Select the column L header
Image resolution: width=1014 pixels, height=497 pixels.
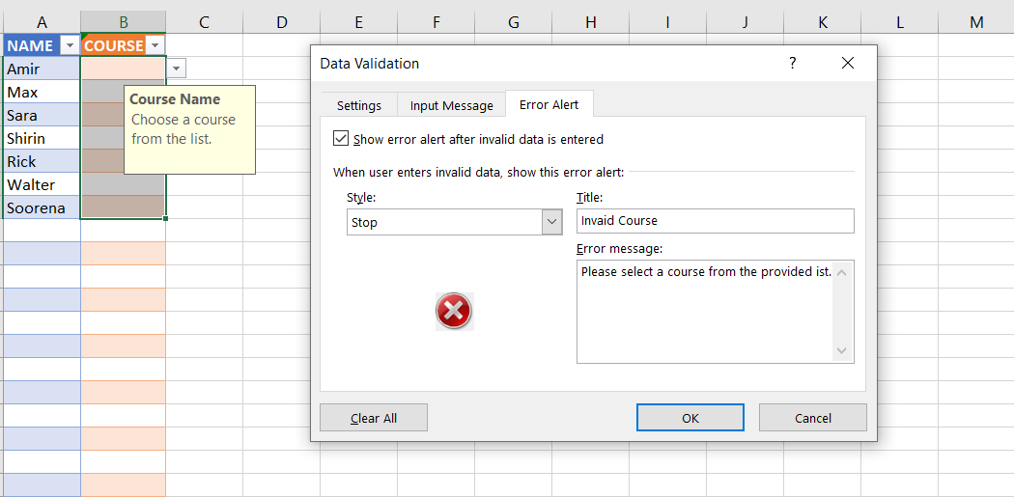click(x=899, y=22)
